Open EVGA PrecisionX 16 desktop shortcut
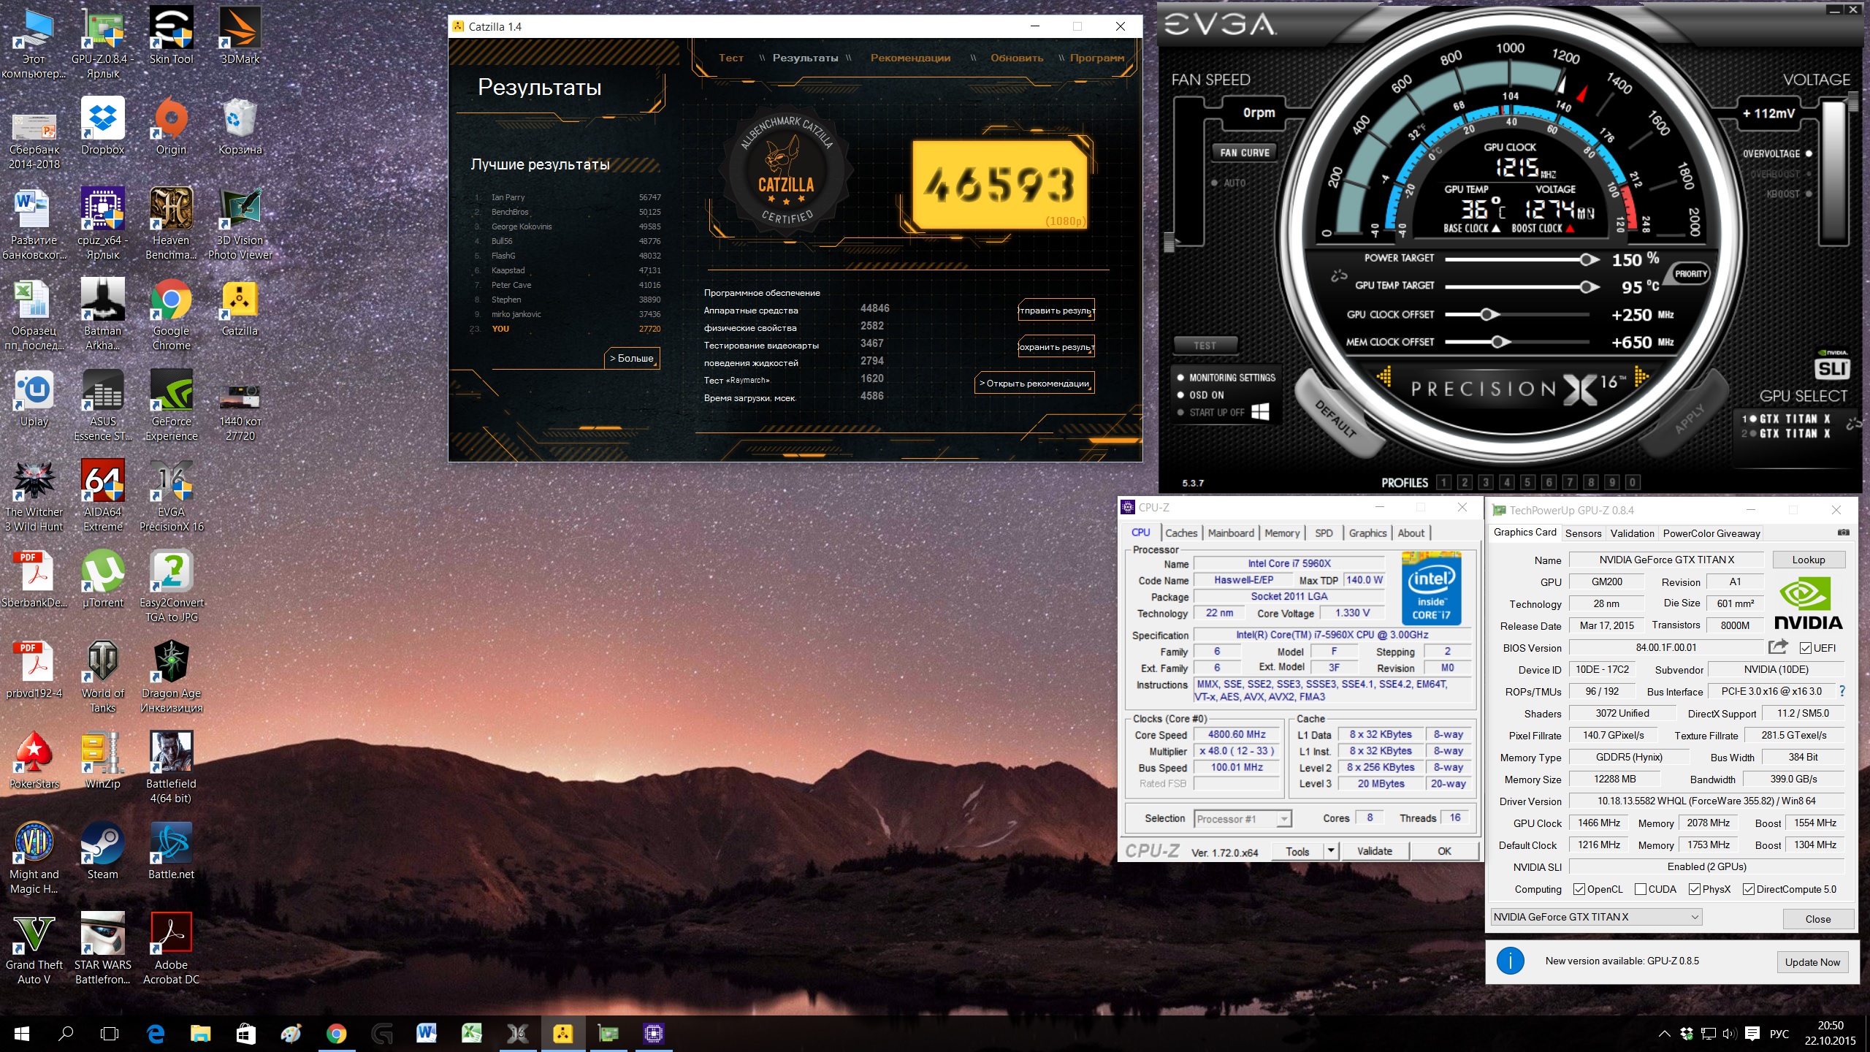1870x1052 pixels. click(171, 495)
